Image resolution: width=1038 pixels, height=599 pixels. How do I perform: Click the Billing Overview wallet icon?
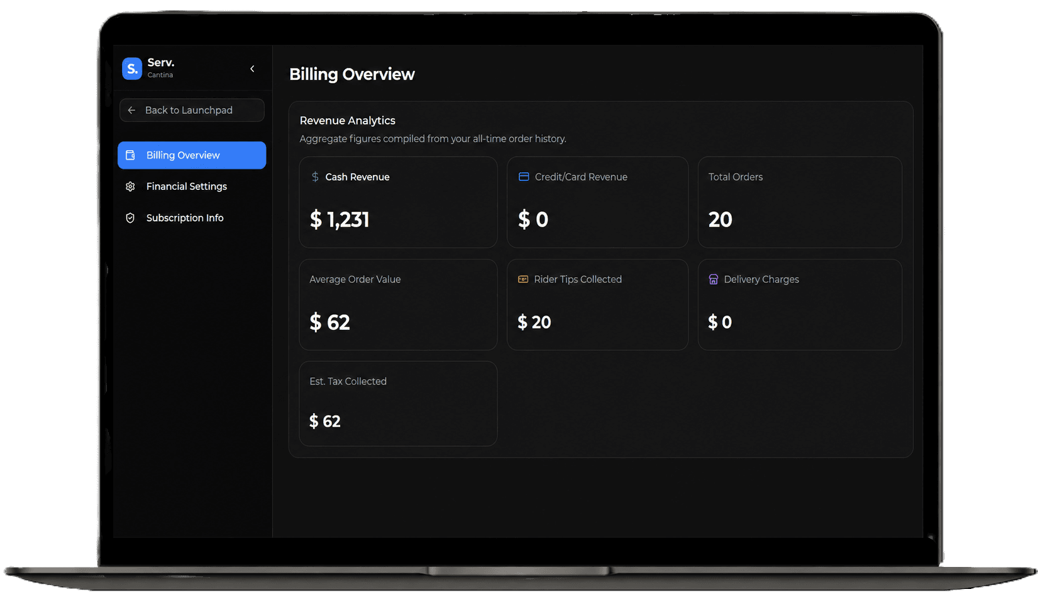coord(130,155)
